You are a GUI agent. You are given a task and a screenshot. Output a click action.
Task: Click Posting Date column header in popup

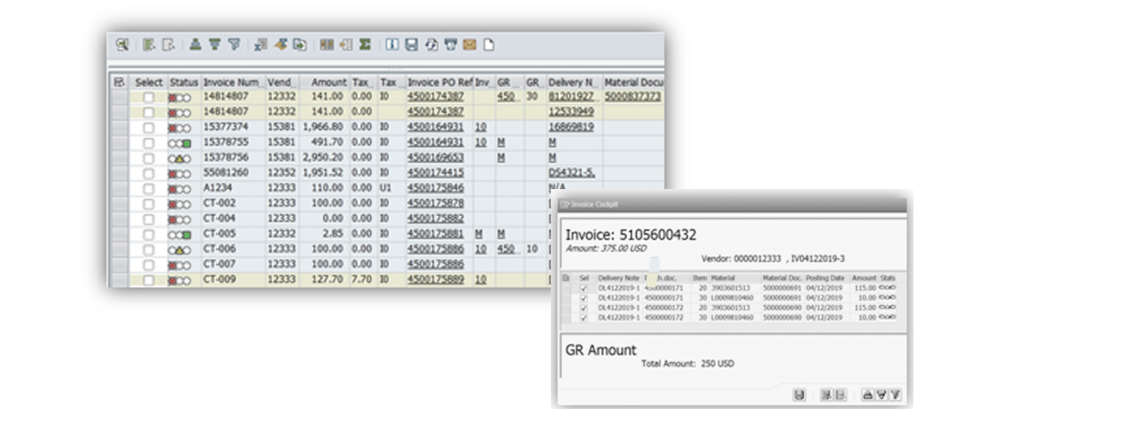(x=827, y=278)
